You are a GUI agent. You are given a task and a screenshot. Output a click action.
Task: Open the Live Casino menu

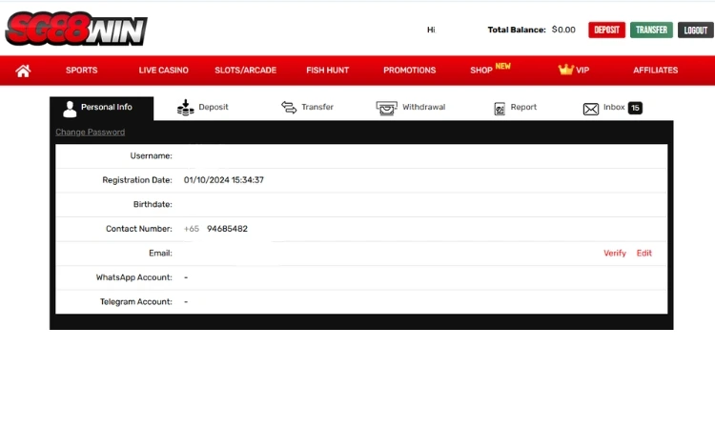click(163, 71)
